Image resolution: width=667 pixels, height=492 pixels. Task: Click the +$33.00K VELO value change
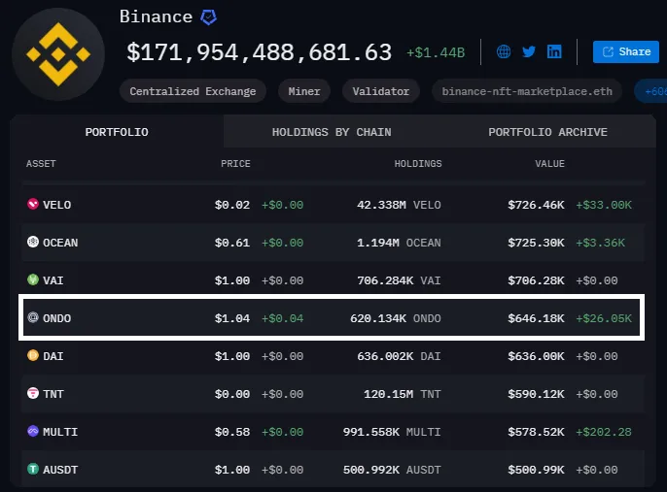tap(604, 205)
